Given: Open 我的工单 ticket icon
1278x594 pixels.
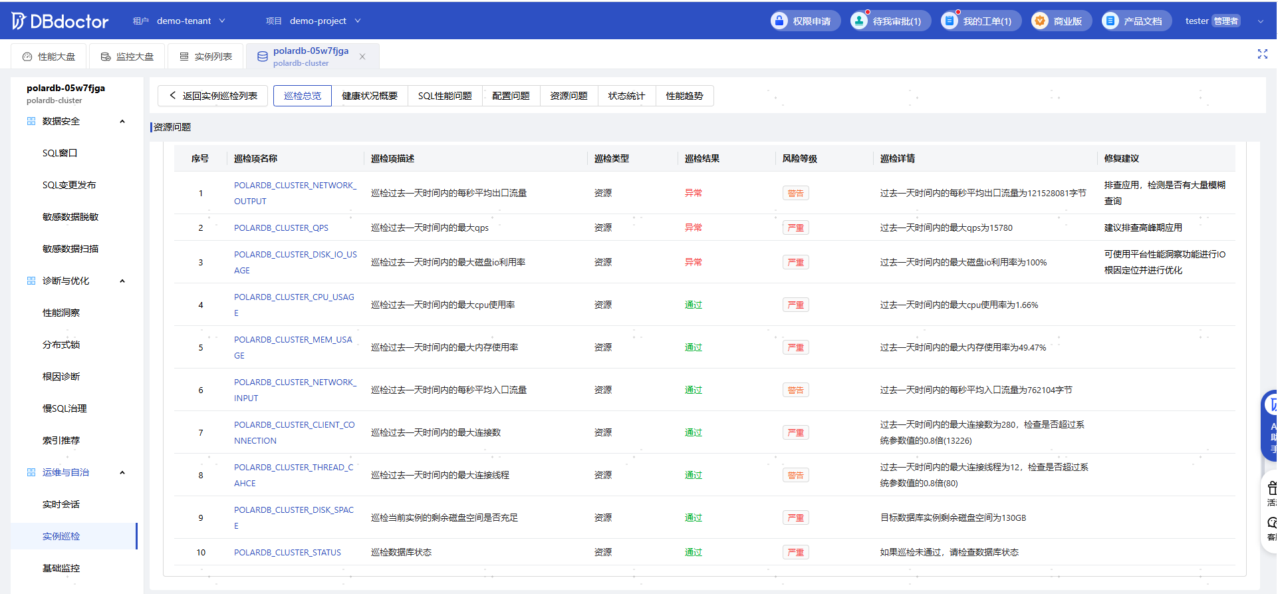Looking at the screenshot, I should (x=950, y=21).
